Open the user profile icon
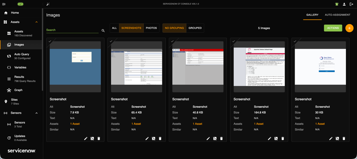Viewport: 357px width, 159px height. click(344, 4)
